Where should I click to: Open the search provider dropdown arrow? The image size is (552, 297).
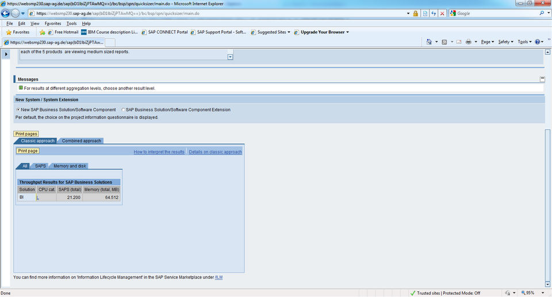point(549,13)
